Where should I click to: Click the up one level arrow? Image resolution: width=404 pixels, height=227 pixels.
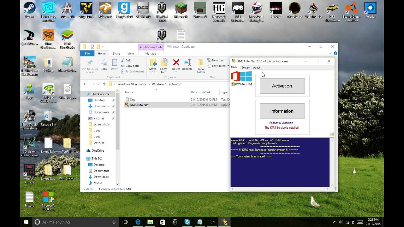point(104,84)
